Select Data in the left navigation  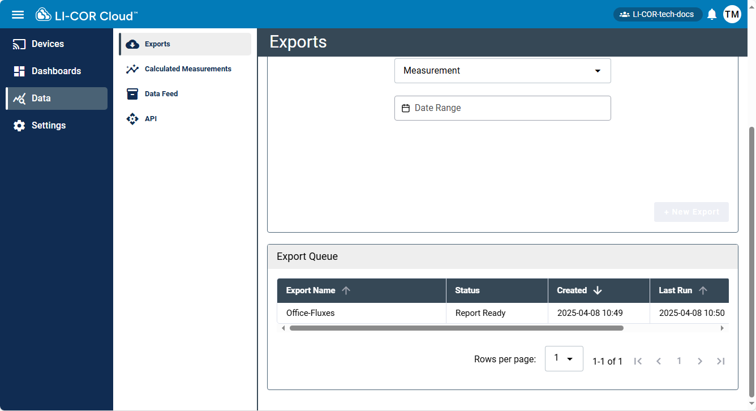41,98
